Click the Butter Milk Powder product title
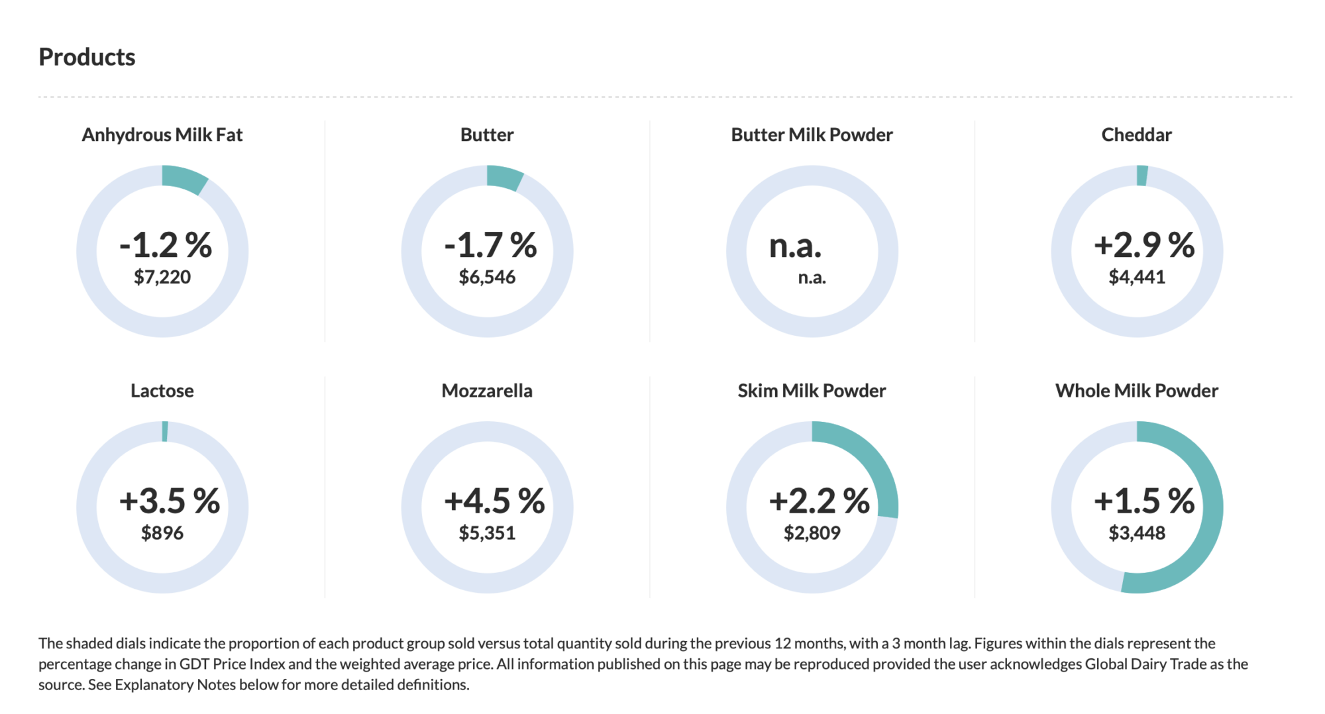The width and height of the screenshot is (1325, 714). point(812,135)
